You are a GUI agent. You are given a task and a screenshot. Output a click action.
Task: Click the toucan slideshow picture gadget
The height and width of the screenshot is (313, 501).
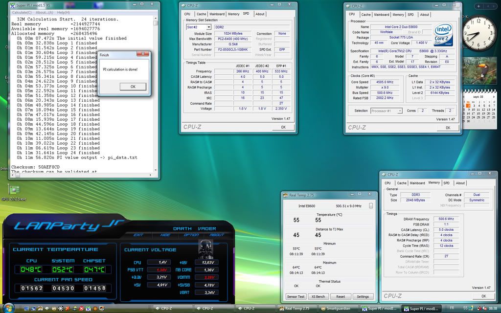point(480,71)
